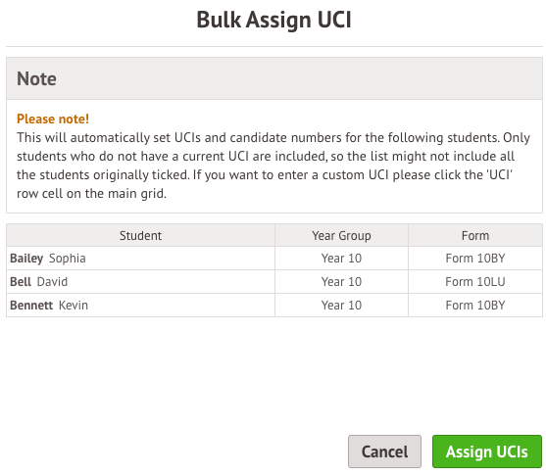
Task: Click the Bulk Assign UCI dialog title
Action: pyautogui.click(x=274, y=20)
